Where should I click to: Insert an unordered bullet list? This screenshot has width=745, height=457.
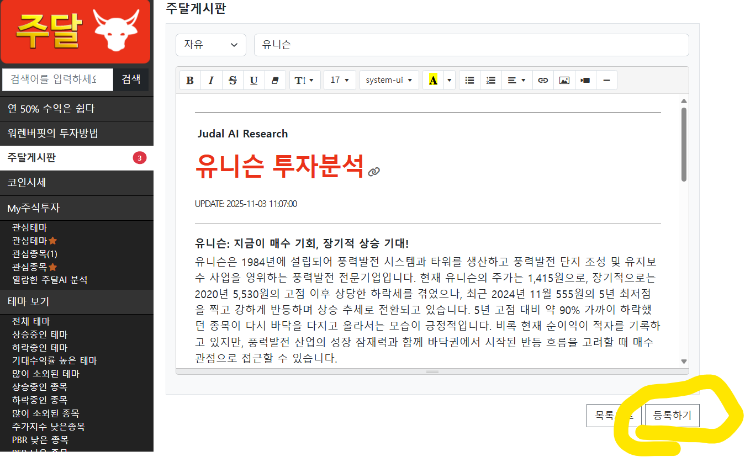click(x=469, y=81)
